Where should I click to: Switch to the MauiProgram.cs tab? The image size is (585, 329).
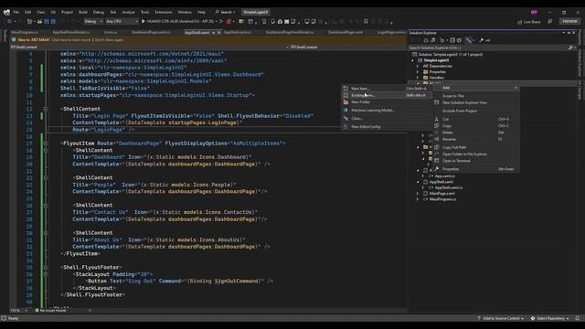click(x=25, y=33)
